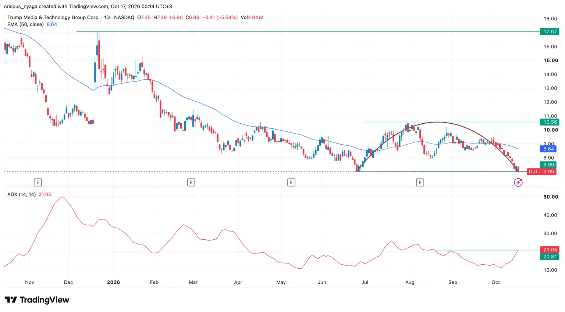This screenshot has width=565, height=312.
Task: Click the EMA (50, close) indicator legend
Action: (25, 24)
